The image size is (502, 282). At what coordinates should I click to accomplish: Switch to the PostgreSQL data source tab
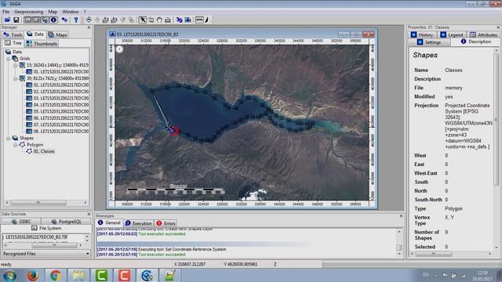point(66,221)
